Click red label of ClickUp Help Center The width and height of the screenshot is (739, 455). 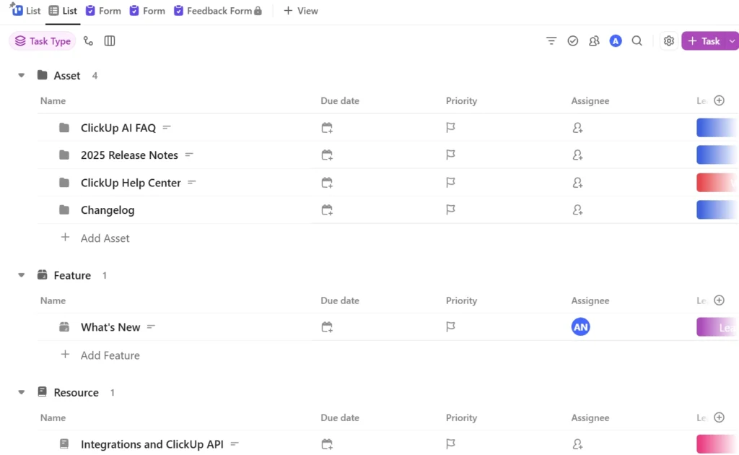click(x=717, y=183)
